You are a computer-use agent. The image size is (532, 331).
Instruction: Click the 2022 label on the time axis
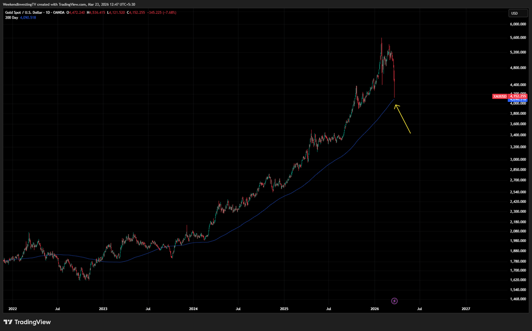[x=12, y=308]
